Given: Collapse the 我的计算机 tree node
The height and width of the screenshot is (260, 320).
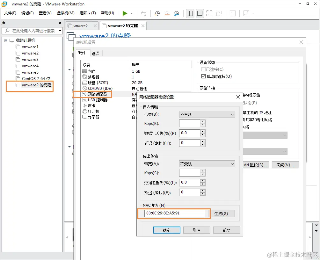Looking at the screenshot, I should (6, 40).
